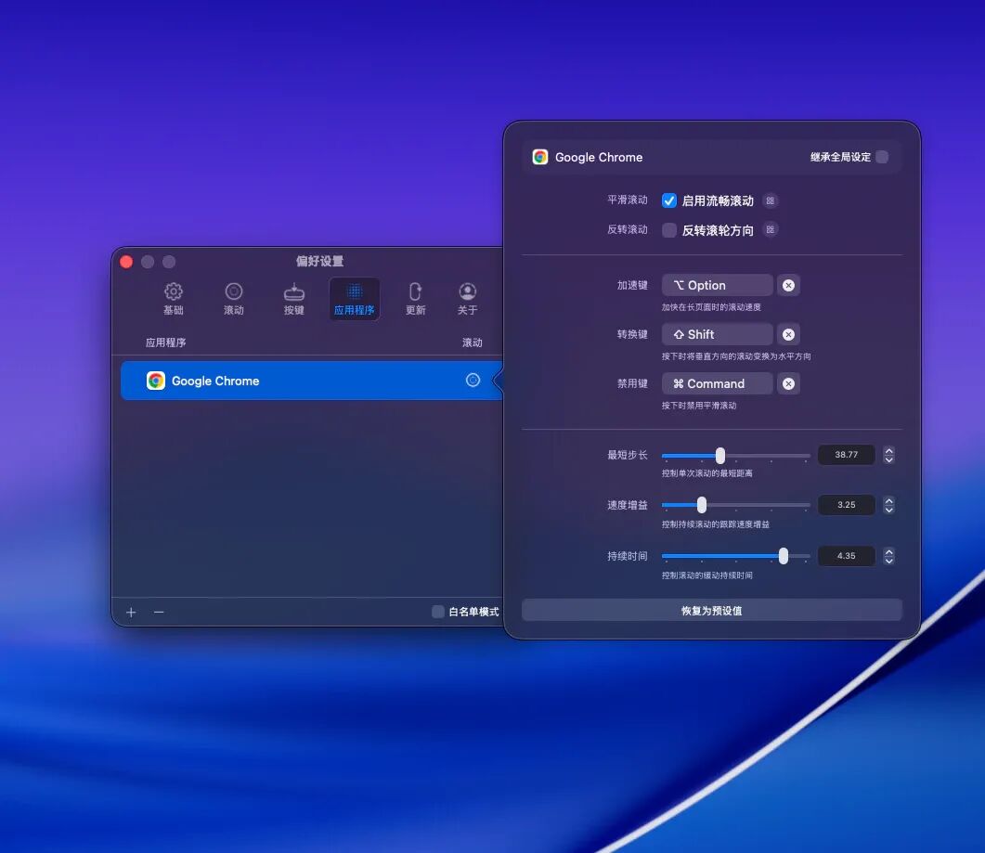The image size is (985, 853).
Task: Select the 应用程序 tab
Action: [x=355, y=298]
